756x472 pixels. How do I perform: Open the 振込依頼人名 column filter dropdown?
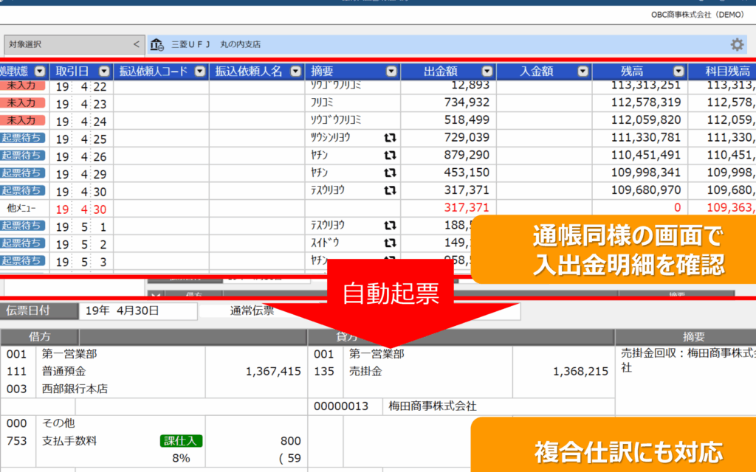[x=295, y=72]
